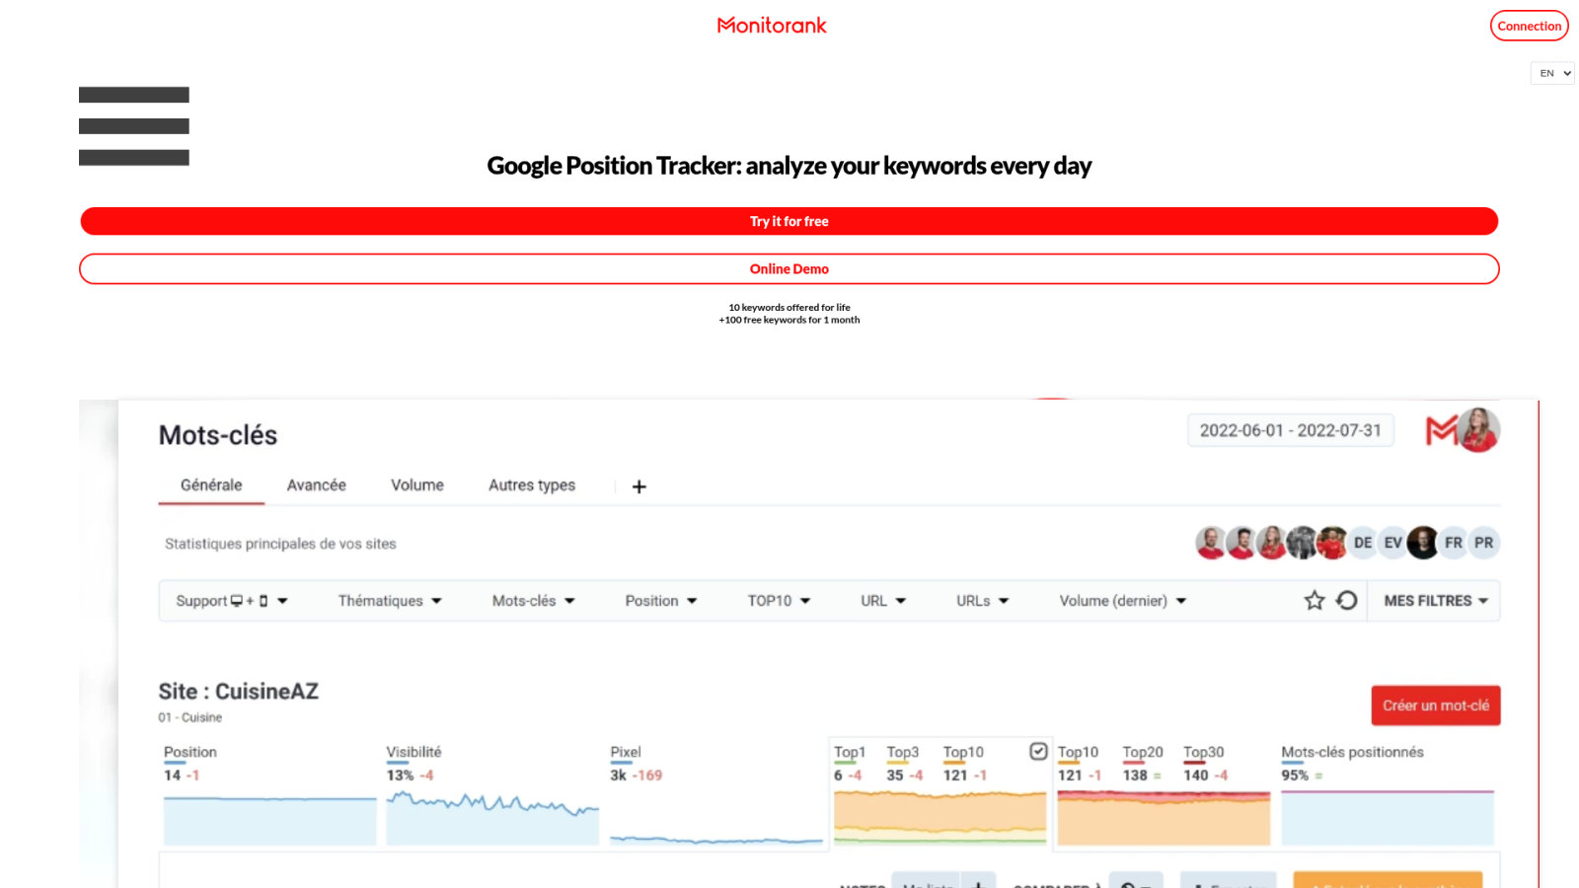Switch to the Générale tab

[211, 485]
